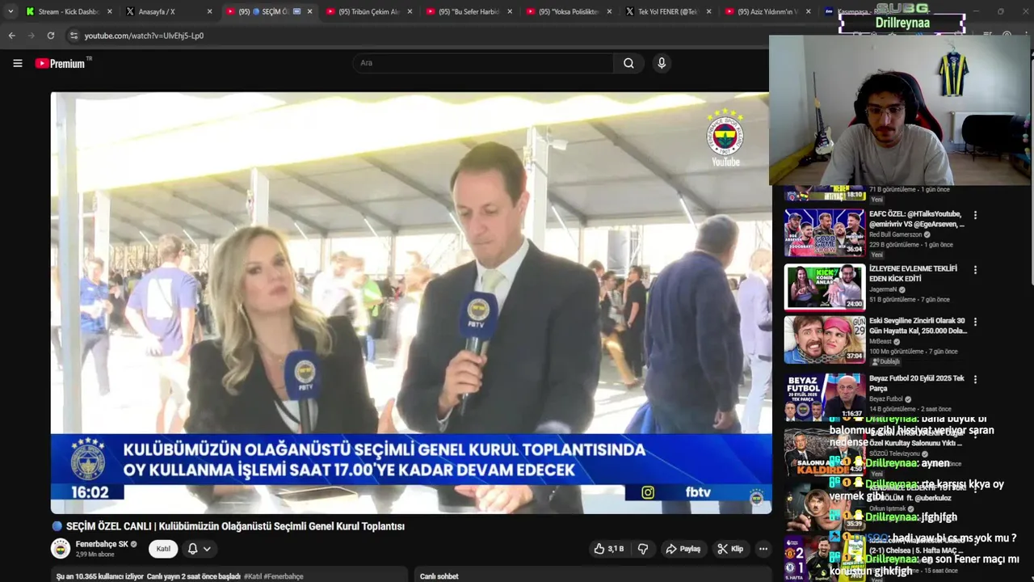Open more actions three-dot menu under video
The width and height of the screenshot is (1034, 582).
(x=763, y=549)
